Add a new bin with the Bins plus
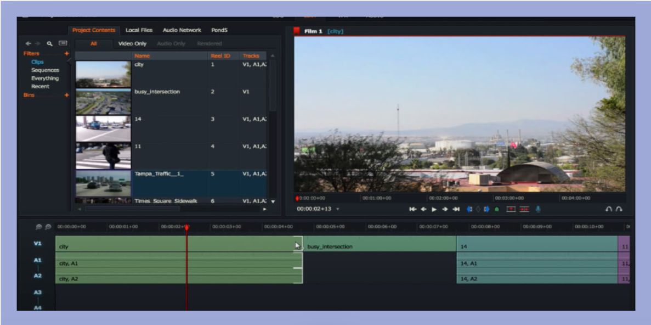Image resolution: width=651 pixels, height=325 pixels. tap(67, 95)
